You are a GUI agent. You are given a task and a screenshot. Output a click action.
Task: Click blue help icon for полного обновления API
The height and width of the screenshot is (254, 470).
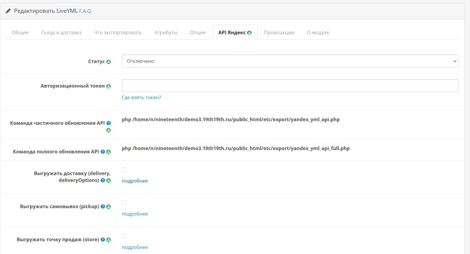103,152
